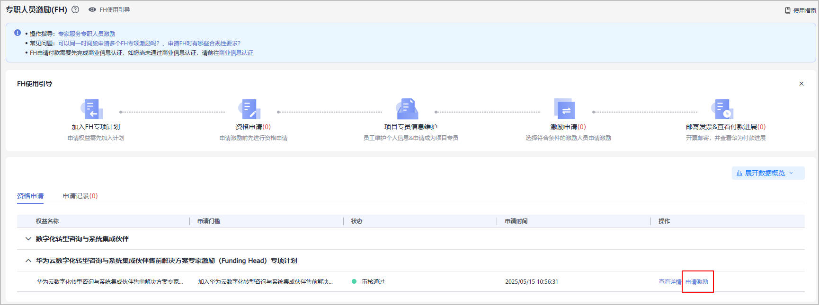819x305 pixels.
Task: Toggle FH使用引导 eye icon
Action: click(x=92, y=9)
